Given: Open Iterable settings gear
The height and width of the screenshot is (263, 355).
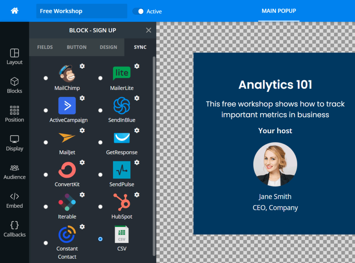Looking at the screenshot, I should point(82,195).
